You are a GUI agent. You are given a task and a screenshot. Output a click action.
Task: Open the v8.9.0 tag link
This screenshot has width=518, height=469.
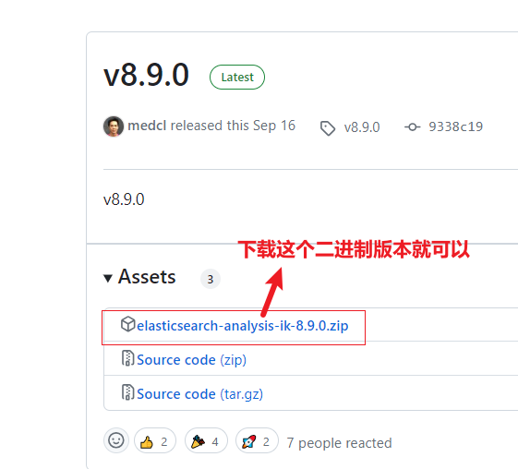pyautogui.click(x=362, y=127)
